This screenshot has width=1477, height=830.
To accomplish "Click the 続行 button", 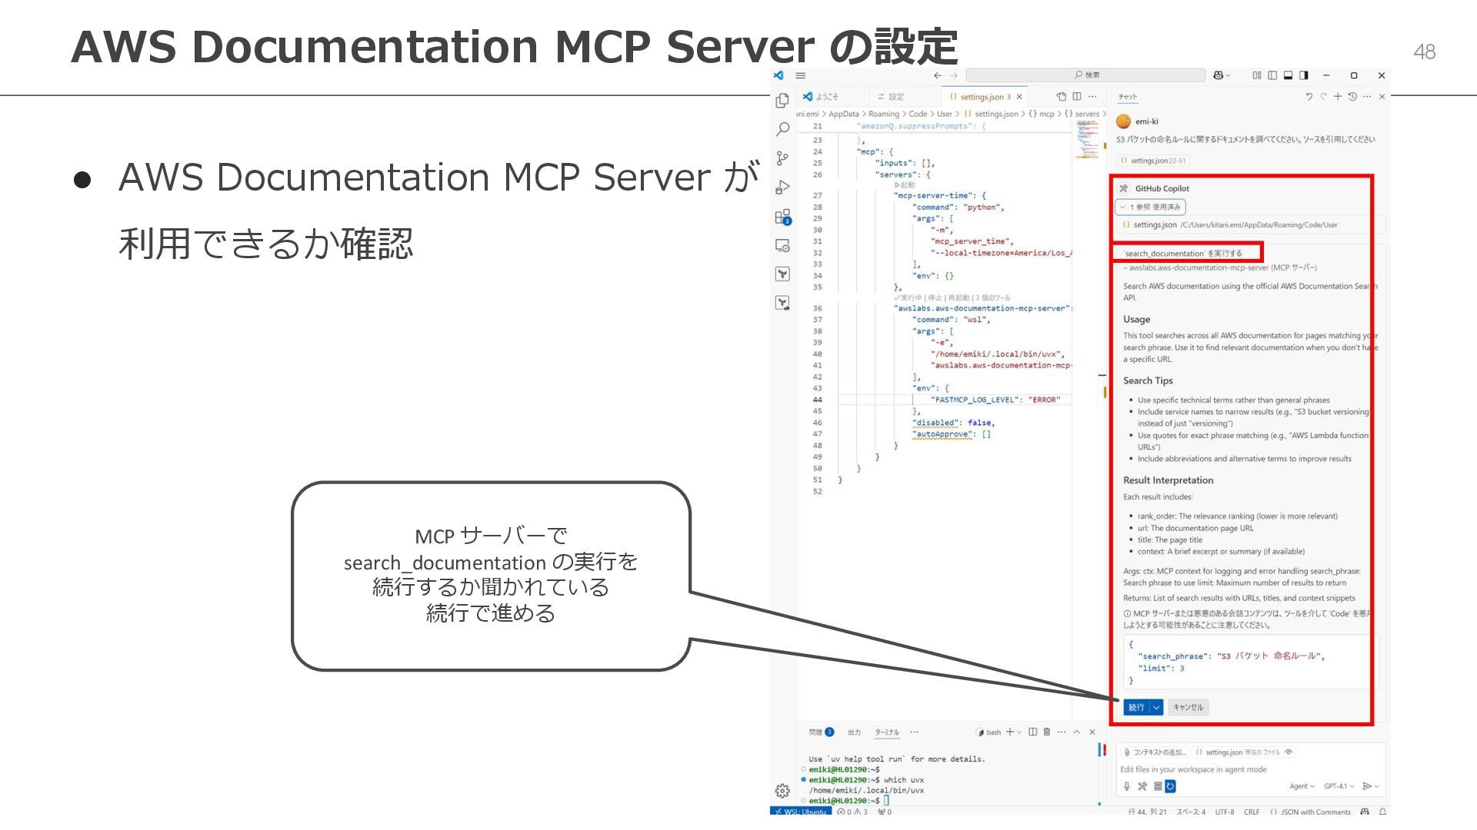I will [1136, 707].
